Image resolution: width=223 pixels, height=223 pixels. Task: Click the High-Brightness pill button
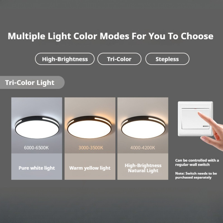click(65, 59)
